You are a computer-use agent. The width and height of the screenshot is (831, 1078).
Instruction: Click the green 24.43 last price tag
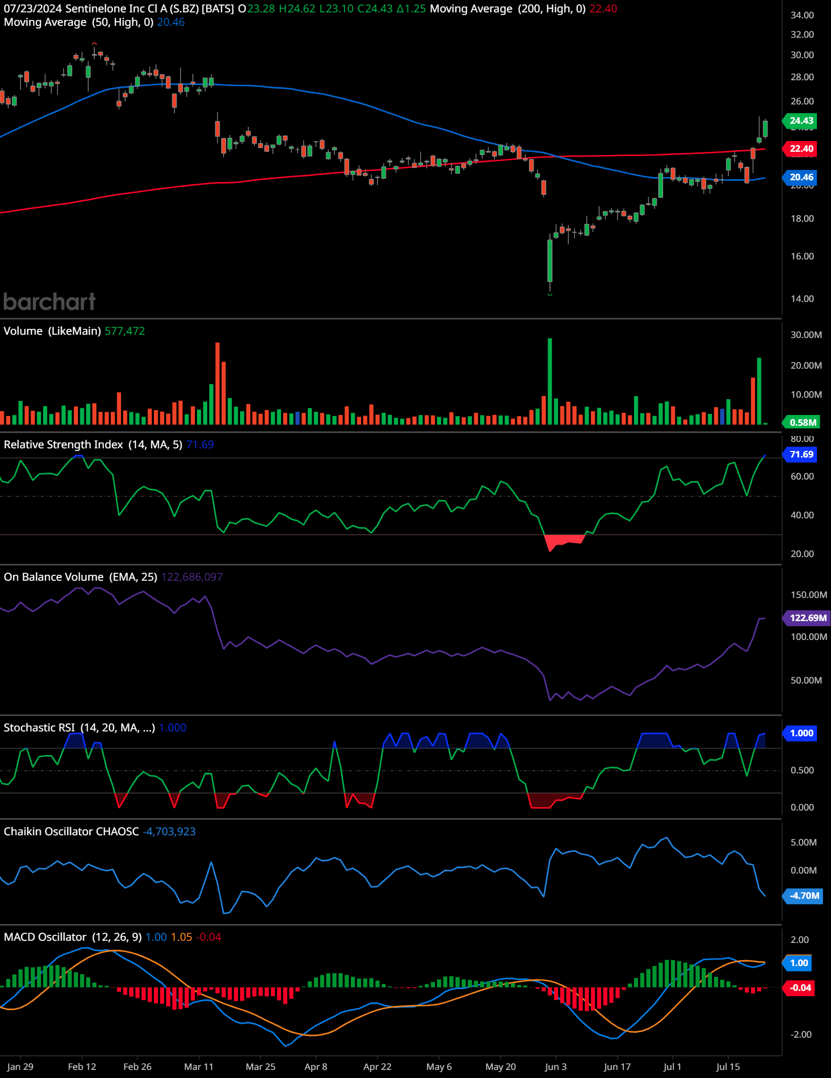coord(801,121)
